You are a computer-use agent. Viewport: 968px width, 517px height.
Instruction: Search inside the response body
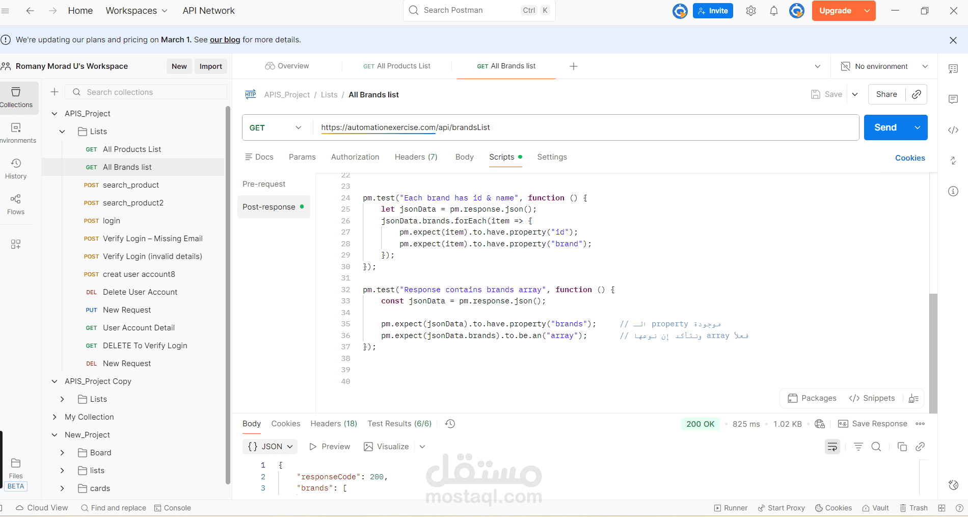876,447
